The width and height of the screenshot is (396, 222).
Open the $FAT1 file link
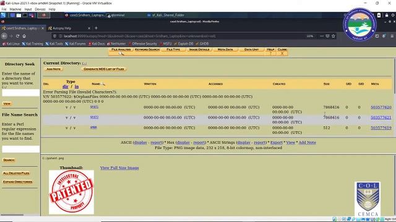[95, 107]
